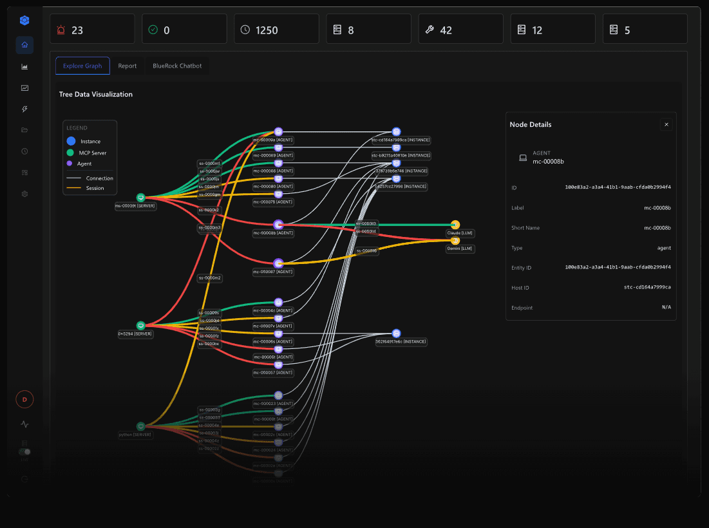Click the ss-00003g session label
This screenshot has width=709, height=528.
point(210,410)
